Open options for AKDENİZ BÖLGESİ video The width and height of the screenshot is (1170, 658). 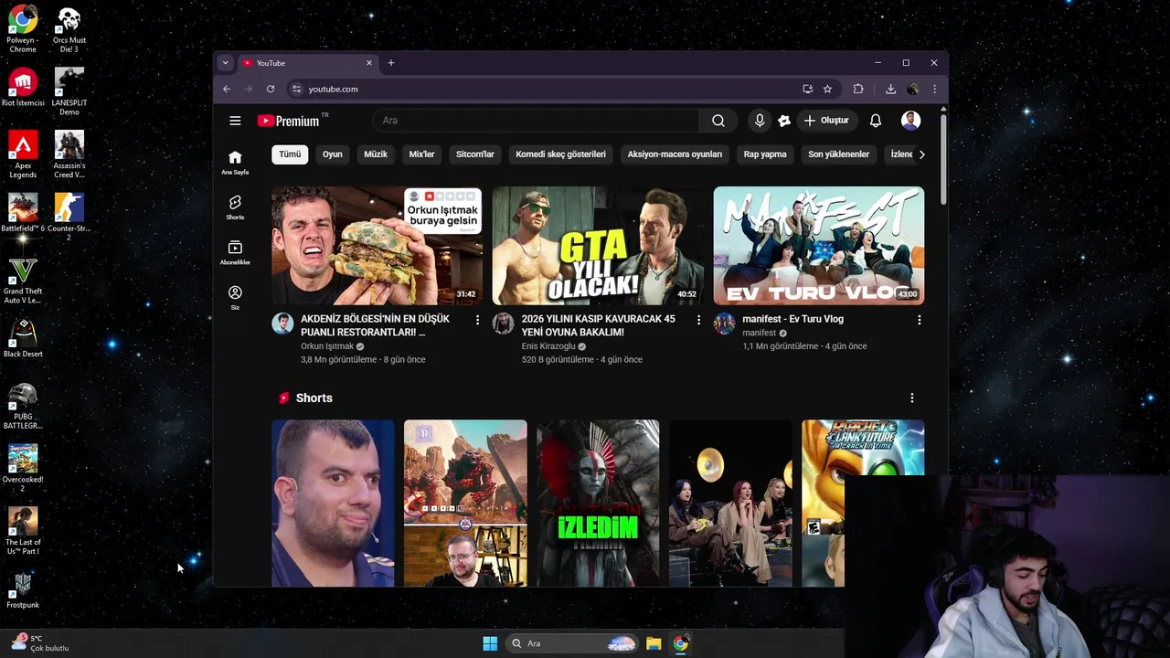[x=477, y=320]
